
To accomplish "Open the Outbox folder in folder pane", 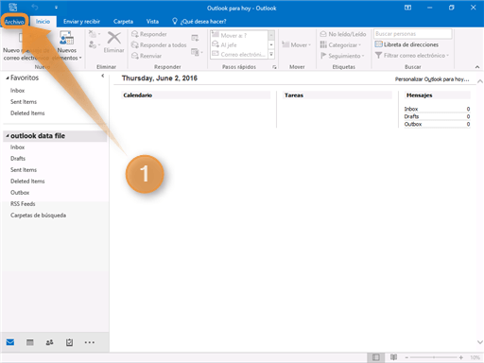I will point(20,193).
